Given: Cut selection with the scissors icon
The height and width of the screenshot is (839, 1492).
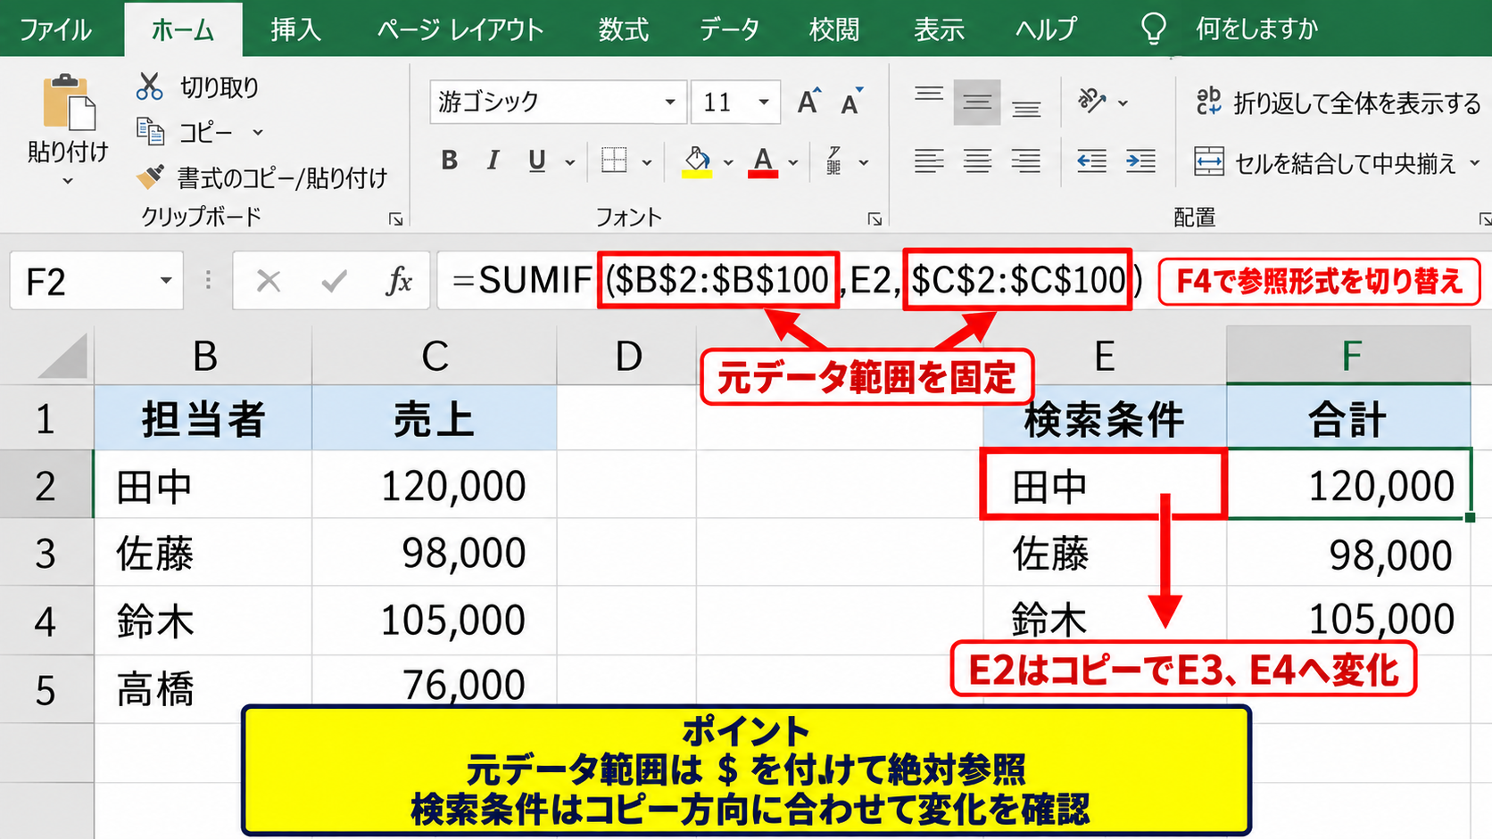Looking at the screenshot, I should pos(149,86).
